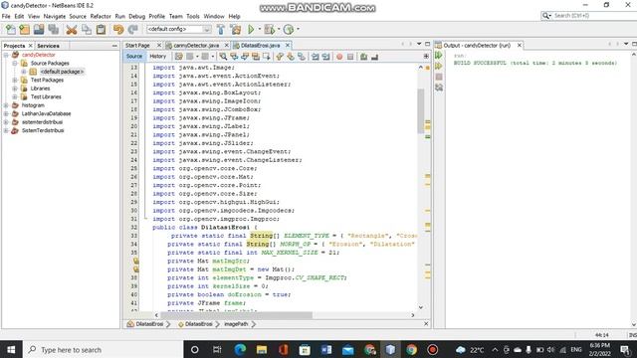Open the File menu
This screenshot has height=358, width=637.
(6, 16)
